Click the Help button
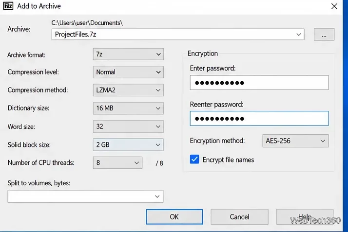 click(x=305, y=217)
